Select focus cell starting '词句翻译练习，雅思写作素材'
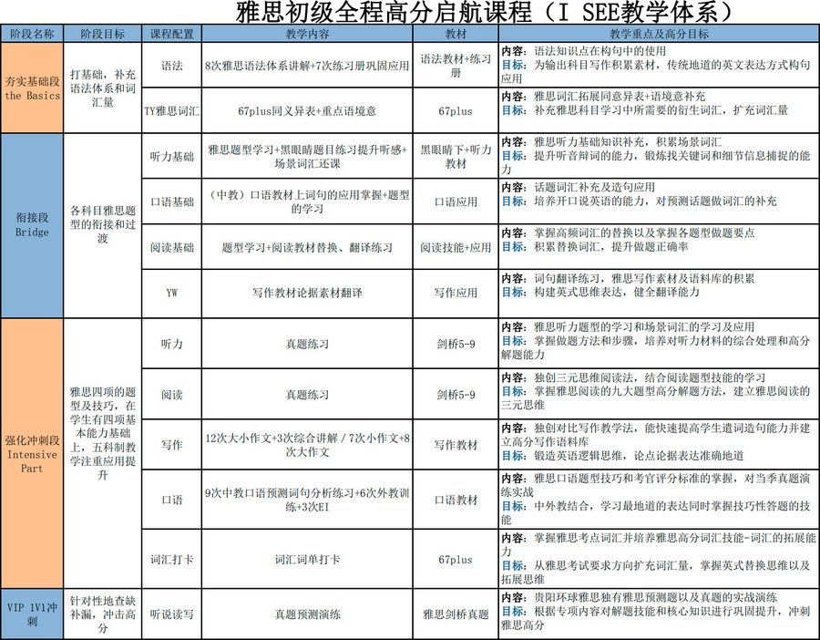The image size is (820, 640). pyautogui.click(x=659, y=293)
